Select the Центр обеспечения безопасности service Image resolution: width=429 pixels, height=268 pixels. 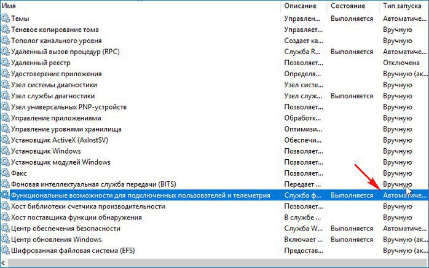point(66,228)
